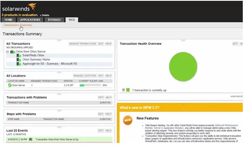This screenshot has height=151, width=244.
Task: Open Help for Last 25 Events
Action: 109,130
